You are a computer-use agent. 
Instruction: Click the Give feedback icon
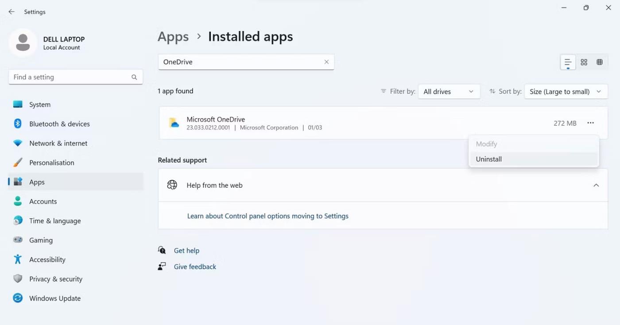pyautogui.click(x=162, y=267)
